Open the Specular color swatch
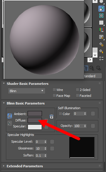Image resolution: width=106 pixels, height=172 pixels. [x=35, y=127]
